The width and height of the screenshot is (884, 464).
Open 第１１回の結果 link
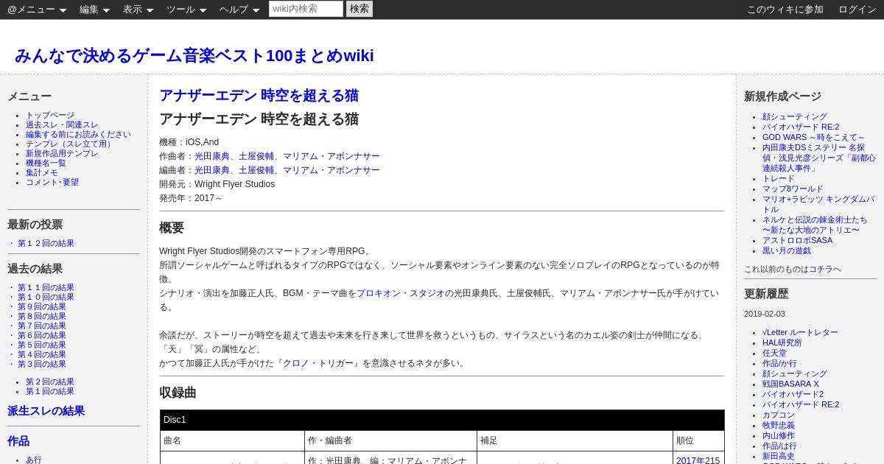coord(46,288)
